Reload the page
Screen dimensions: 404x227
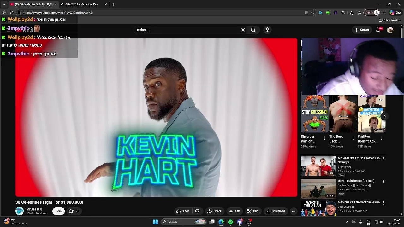(x=12, y=13)
